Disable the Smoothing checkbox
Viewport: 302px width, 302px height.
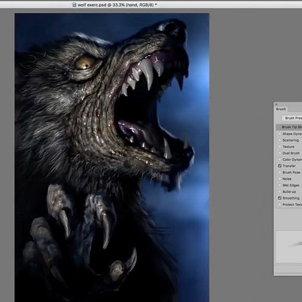[x=280, y=198]
